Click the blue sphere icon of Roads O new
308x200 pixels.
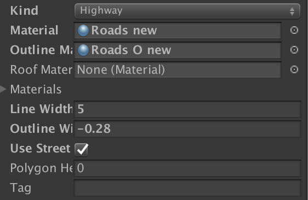(83, 50)
